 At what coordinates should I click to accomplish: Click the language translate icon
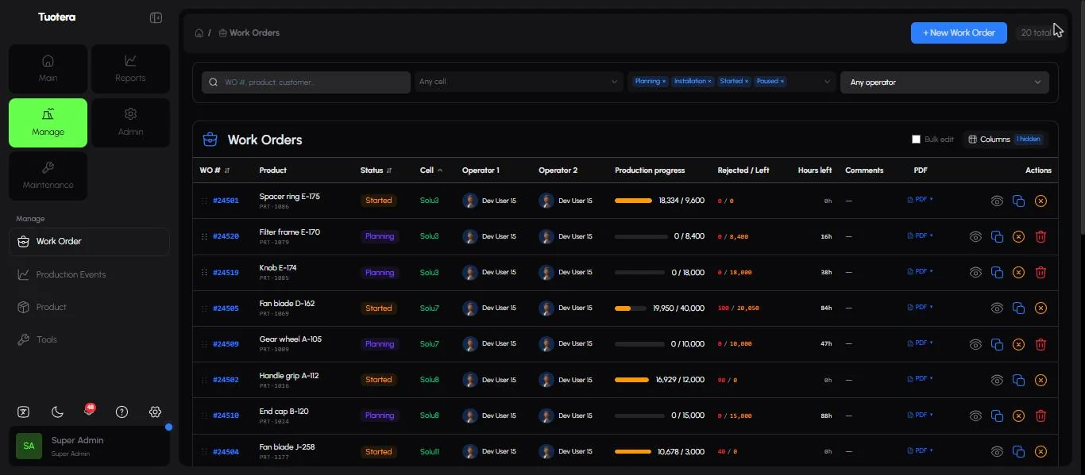click(x=25, y=412)
